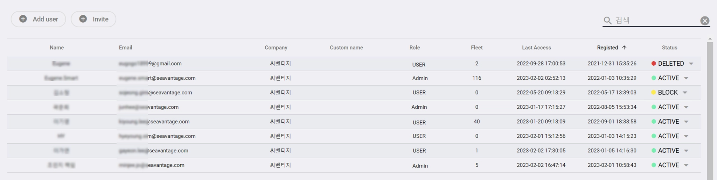This screenshot has width=717, height=180.
Task: Click the Registed sort arrow icon
Action: point(624,48)
